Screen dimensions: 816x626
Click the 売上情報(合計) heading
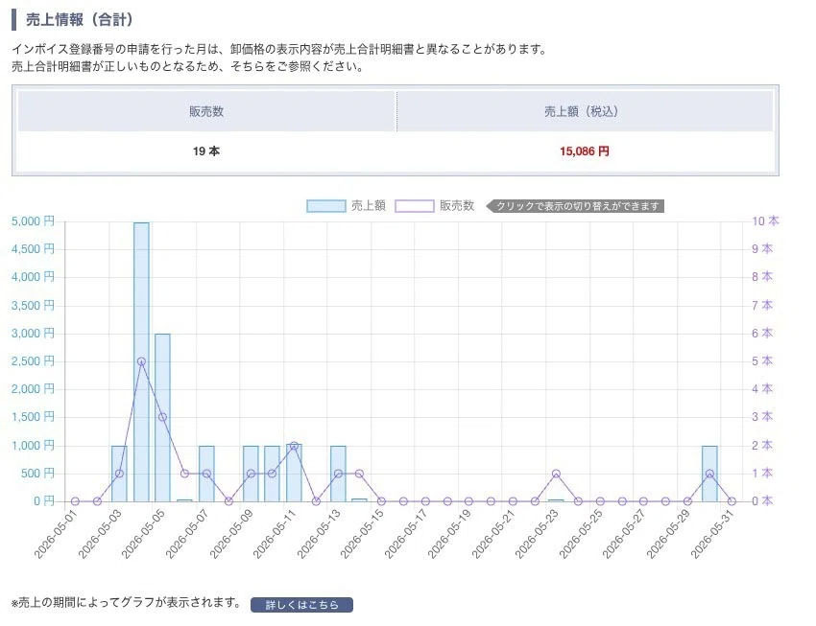79,20
